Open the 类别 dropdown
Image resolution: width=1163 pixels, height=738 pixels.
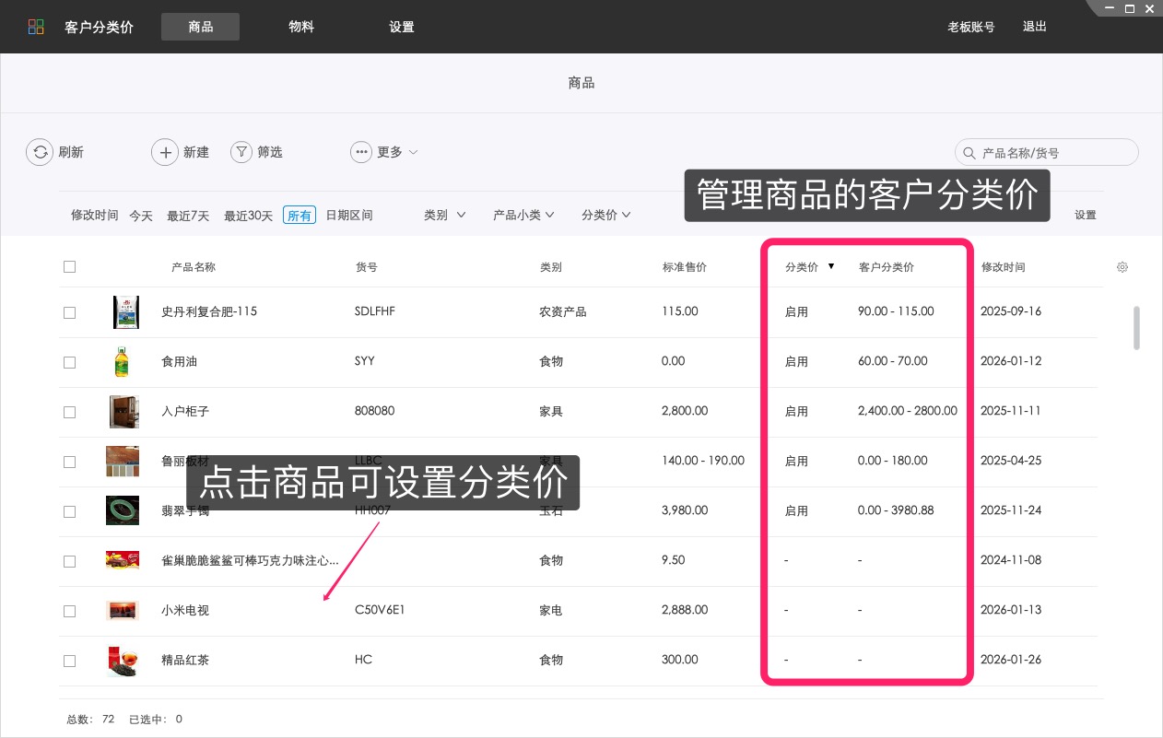(x=444, y=214)
